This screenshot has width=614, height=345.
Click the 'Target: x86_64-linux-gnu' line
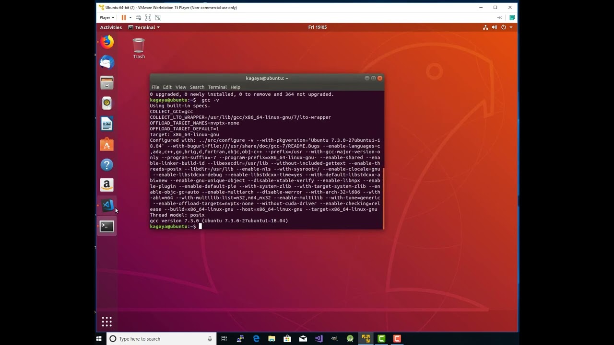(184, 135)
